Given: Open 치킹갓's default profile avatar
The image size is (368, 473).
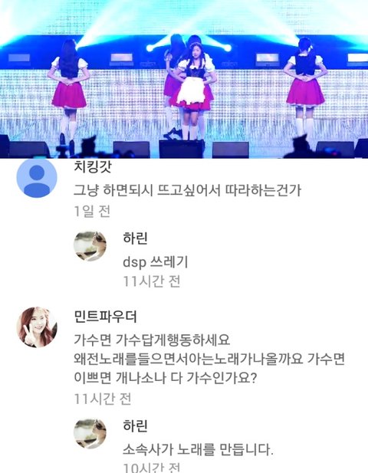Looking at the screenshot, I should click(37, 177).
